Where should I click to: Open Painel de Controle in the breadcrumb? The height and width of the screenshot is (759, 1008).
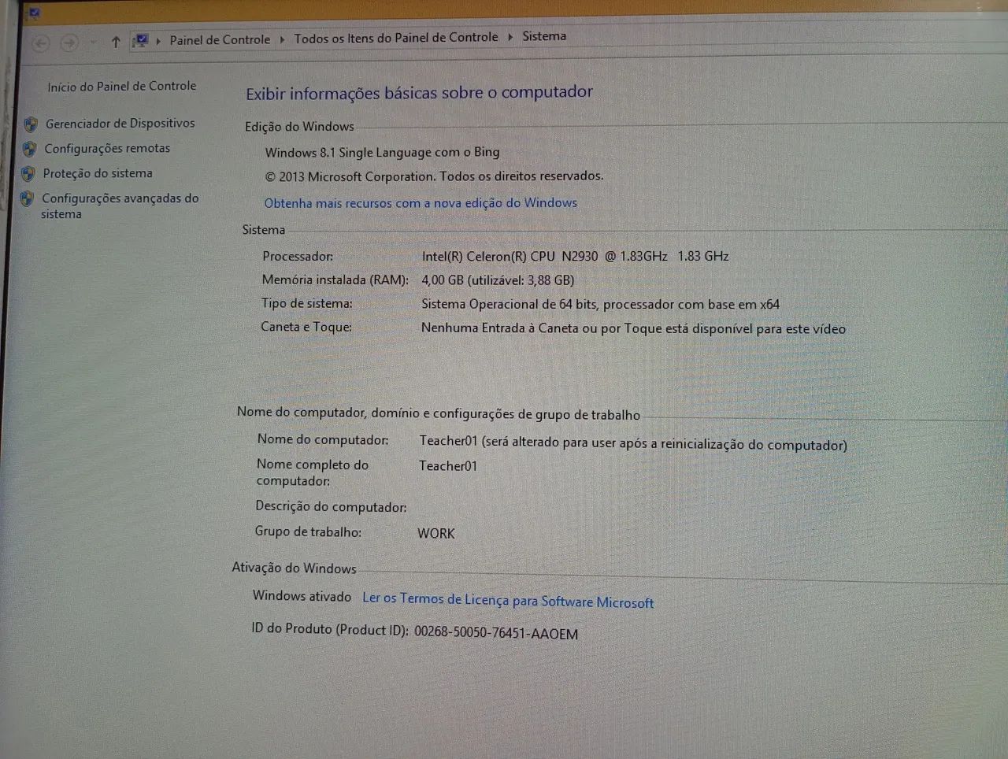tap(220, 39)
